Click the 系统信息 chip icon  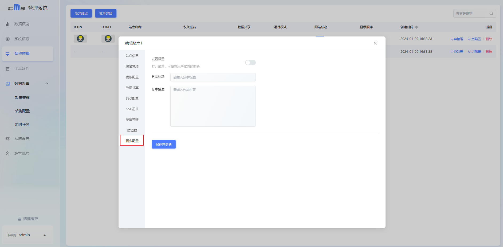pyautogui.click(x=8, y=39)
